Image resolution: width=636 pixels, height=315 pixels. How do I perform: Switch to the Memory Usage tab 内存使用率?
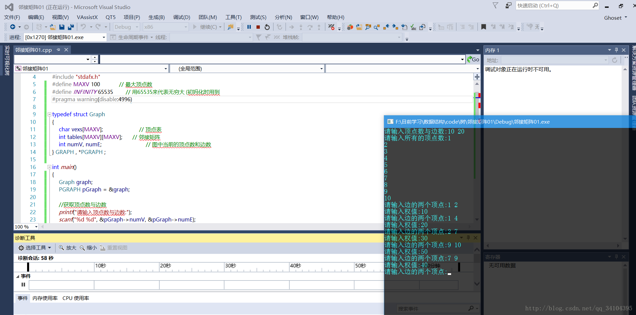(45, 298)
